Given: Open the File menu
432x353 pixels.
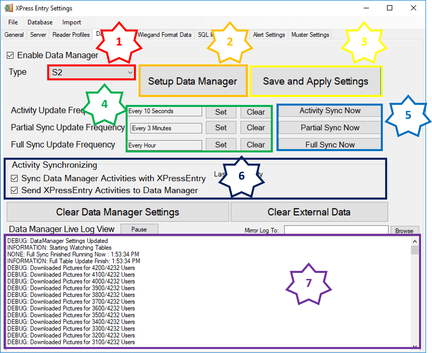Looking at the screenshot, I should point(13,22).
